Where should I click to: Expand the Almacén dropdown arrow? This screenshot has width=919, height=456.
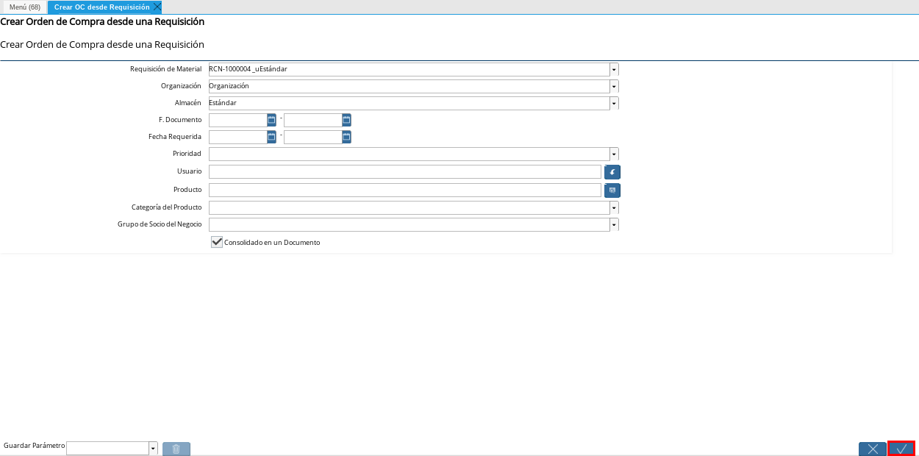click(614, 103)
